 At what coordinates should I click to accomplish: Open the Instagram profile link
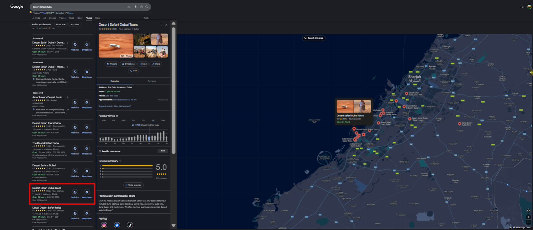[104, 225]
